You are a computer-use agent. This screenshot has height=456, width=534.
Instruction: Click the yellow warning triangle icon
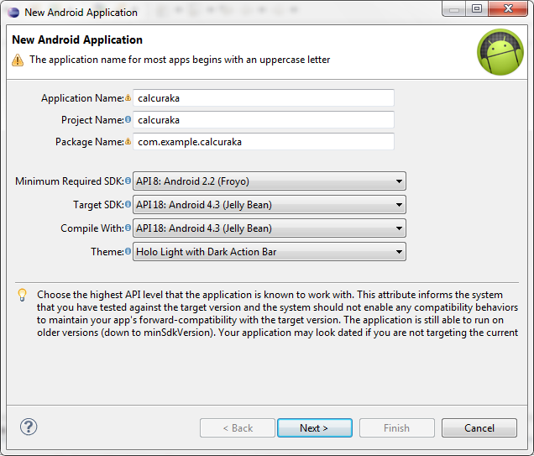click(x=18, y=60)
